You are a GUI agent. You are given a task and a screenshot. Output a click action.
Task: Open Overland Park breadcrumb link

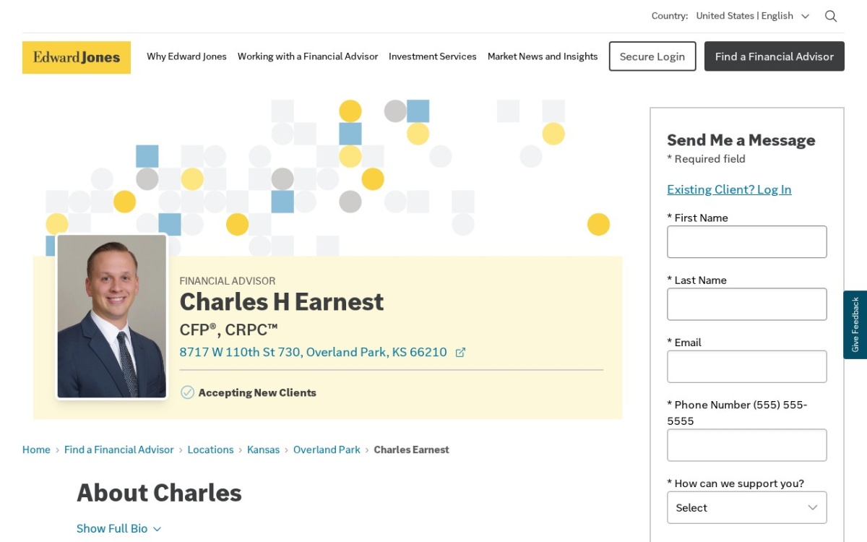click(327, 449)
